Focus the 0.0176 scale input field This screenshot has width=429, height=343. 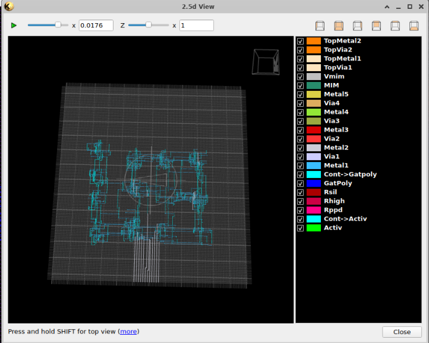coord(96,26)
